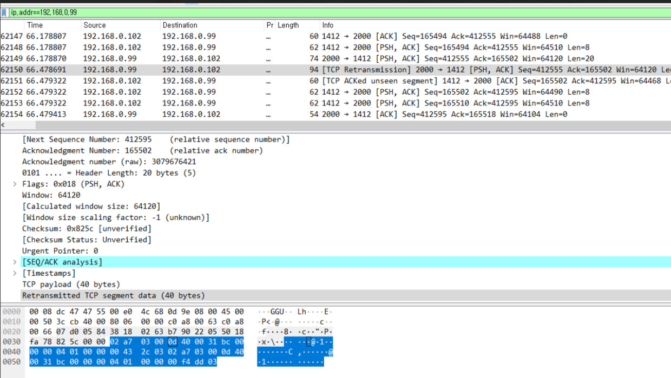Select packet 62147 in the packet list
This screenshot has height=378, width=671.
[335, 36]
